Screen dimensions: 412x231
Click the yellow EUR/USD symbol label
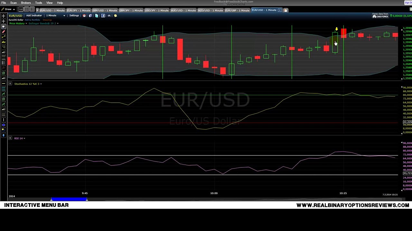(x=15, y=15)
